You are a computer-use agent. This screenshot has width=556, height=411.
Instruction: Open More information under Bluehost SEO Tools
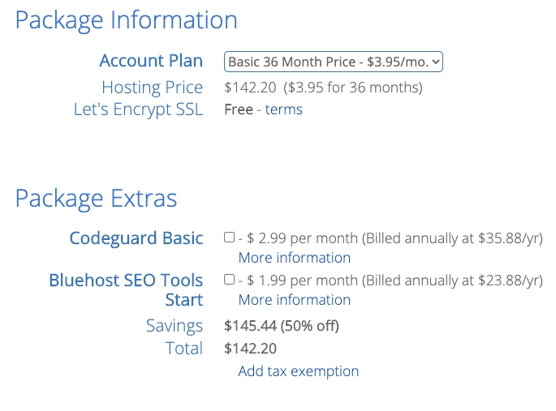295,299
